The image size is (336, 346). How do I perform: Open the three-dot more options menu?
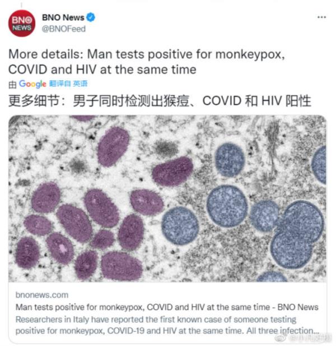[321, 17]
